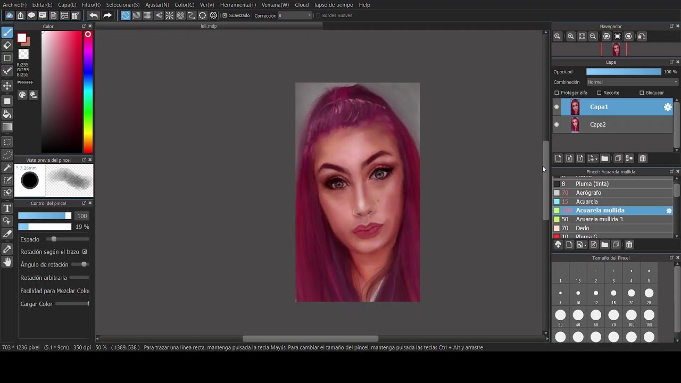Viewport: 681px width, 383px height.
Task: Click the Redo arrow in toolbar
Action: 107,15
